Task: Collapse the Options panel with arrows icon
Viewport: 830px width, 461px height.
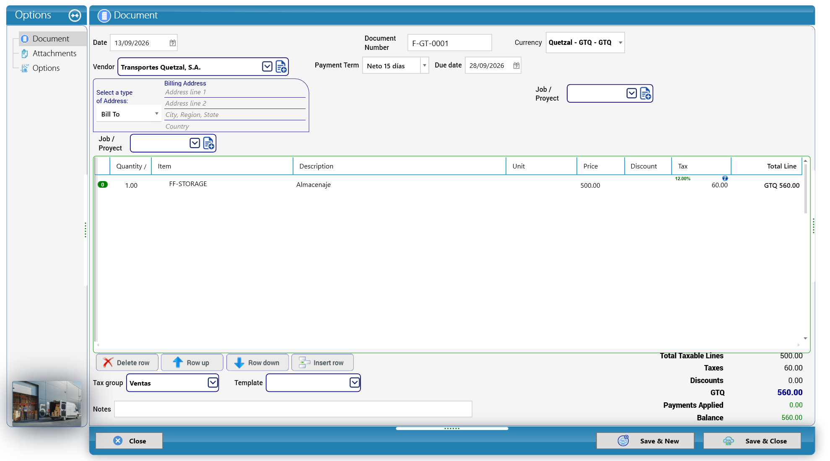Action: (x=75, y=16)
